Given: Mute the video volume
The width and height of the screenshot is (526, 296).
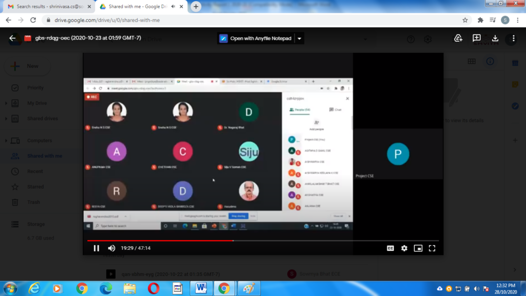Looking at the screenshot, I should click(x=110, y=248).
